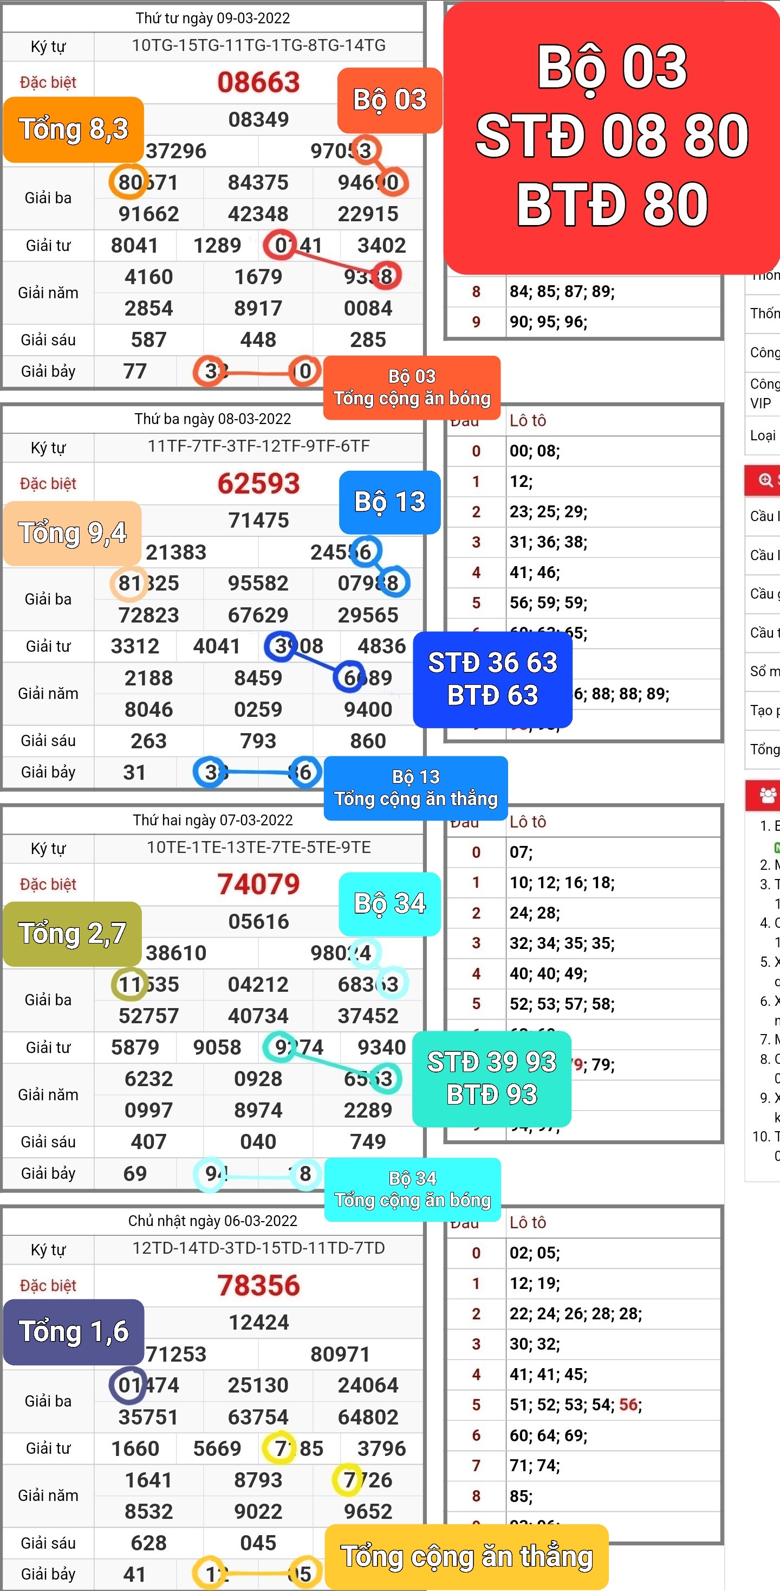Image resolution: width=780 pixels, height=1591 pixels.
Task: Click special prize number 74079
Action: click(x=258, y=884)
